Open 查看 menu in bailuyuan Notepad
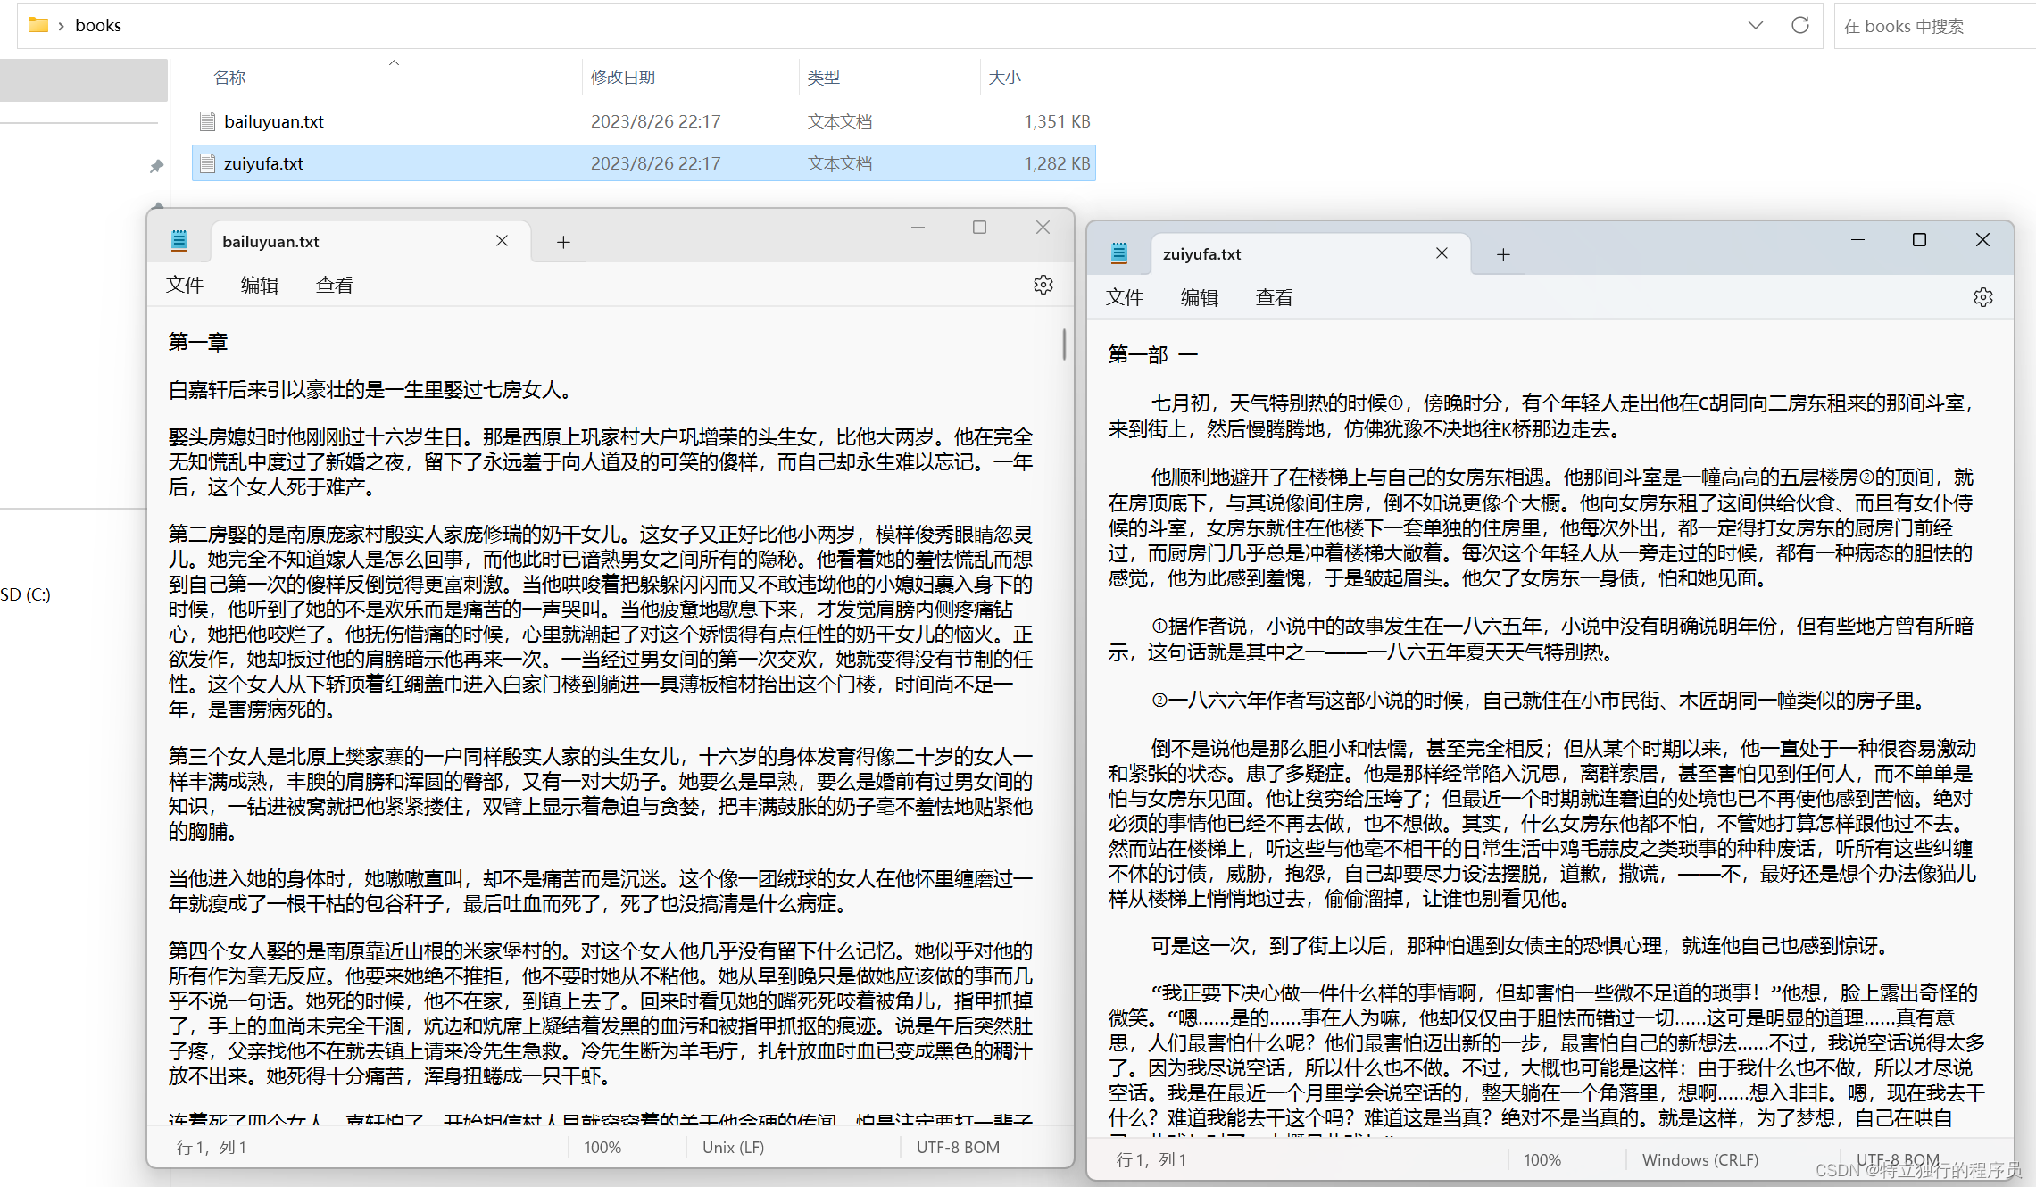 pos(335,285)
